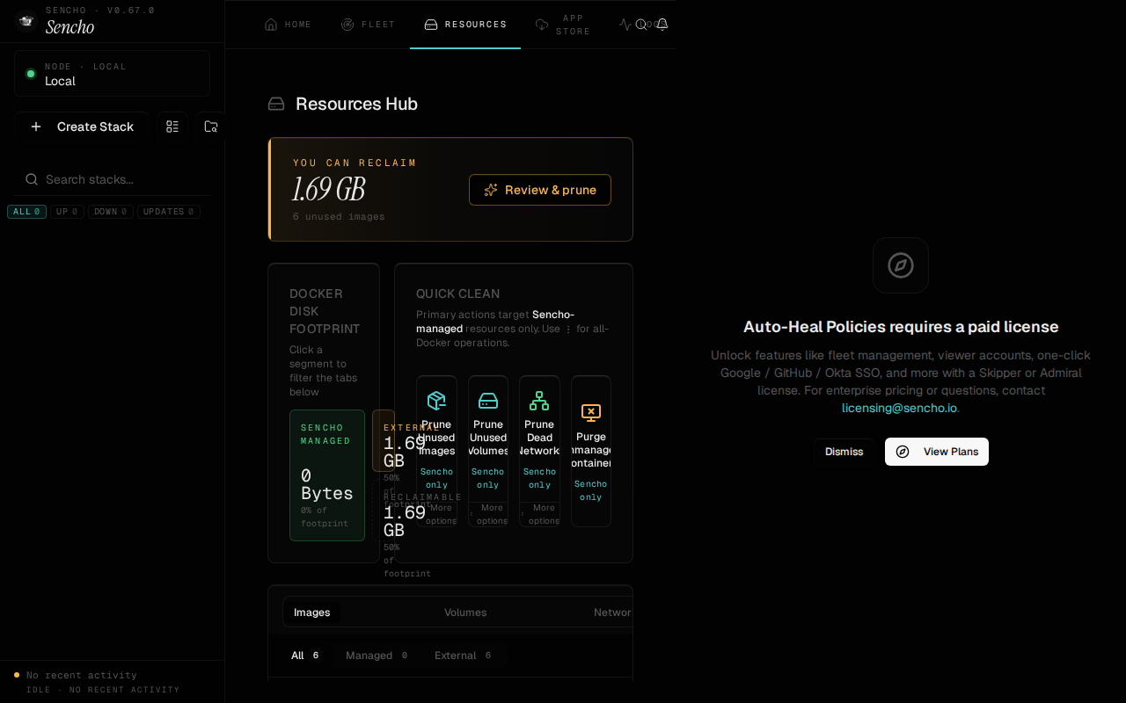Select the DOWN stacks filter

[111, 212]
